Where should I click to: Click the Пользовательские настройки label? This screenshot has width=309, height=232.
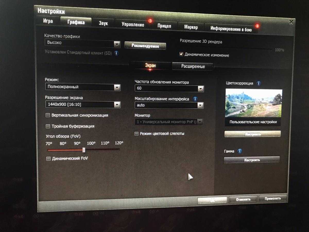pyautogui.click(x=253, y=122)
